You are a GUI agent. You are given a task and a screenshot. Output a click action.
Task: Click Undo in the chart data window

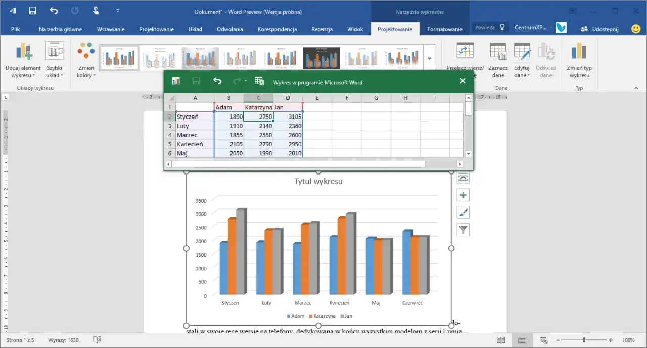217,81
